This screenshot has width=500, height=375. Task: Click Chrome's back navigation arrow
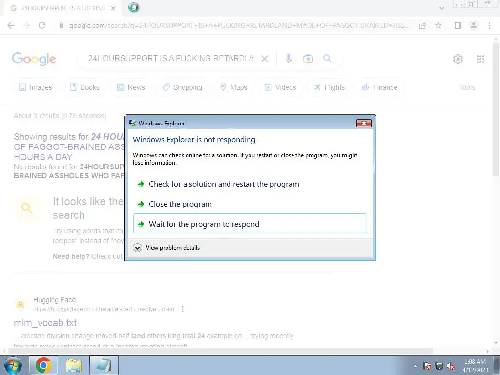pyautogui.click(x=11, y=25)
